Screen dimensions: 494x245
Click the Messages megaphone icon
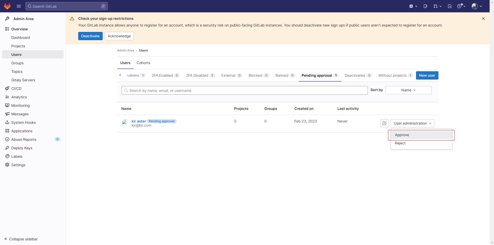tap(7, 114)
